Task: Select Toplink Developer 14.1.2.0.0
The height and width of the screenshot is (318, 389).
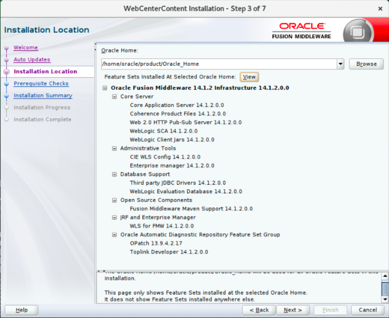Action: click(x=169, y=252)
